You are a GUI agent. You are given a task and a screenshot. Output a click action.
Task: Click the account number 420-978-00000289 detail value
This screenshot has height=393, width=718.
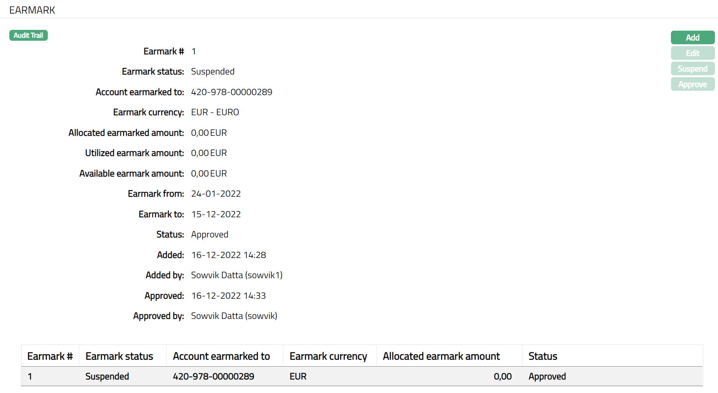tap(231, 92)
